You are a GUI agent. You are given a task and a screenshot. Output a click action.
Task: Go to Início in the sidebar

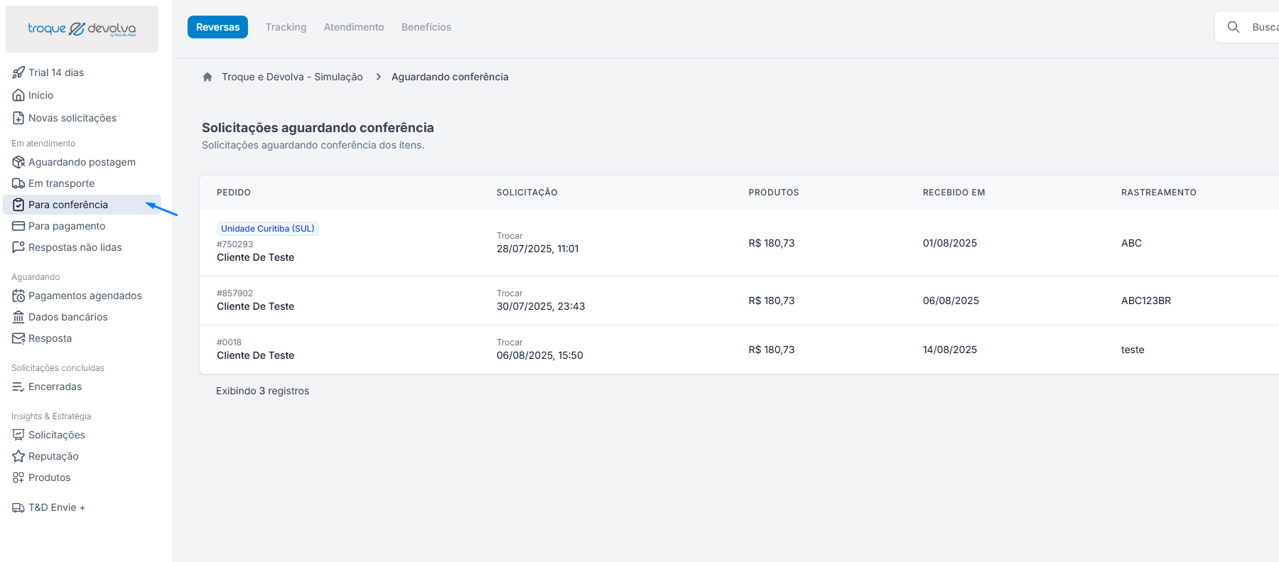pos(41,95)
